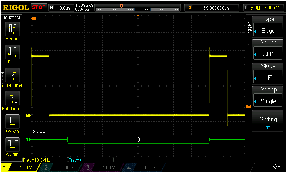Select channel 1 tab at 1.00 V

[21, 167]
